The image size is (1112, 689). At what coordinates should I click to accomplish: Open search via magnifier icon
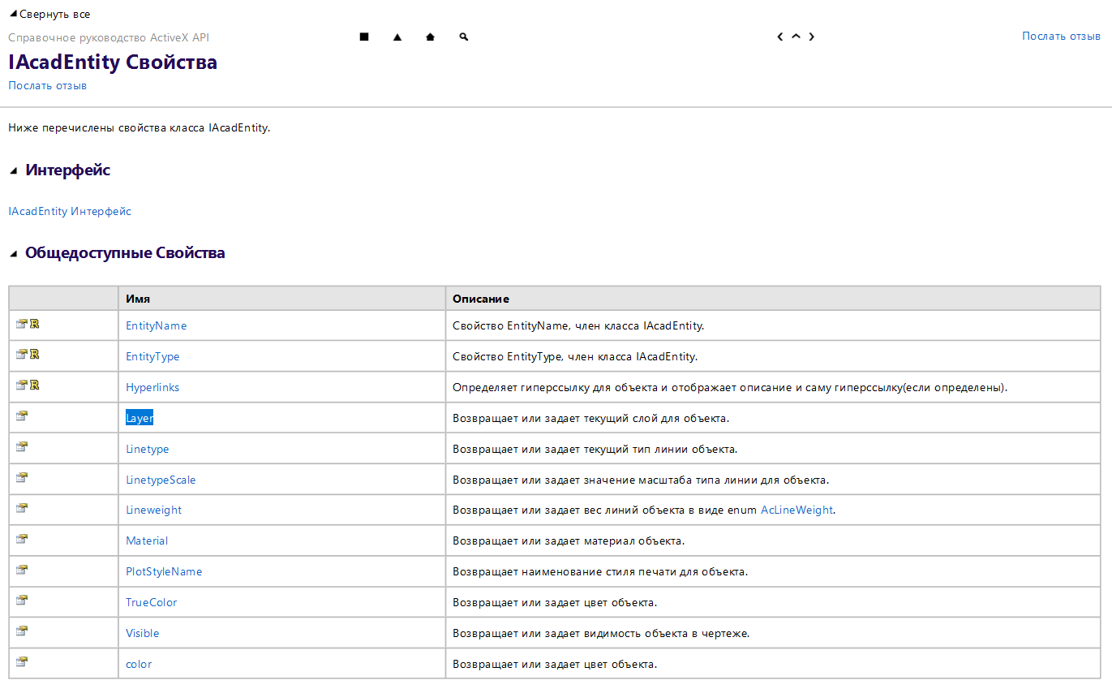coord(463,37)
